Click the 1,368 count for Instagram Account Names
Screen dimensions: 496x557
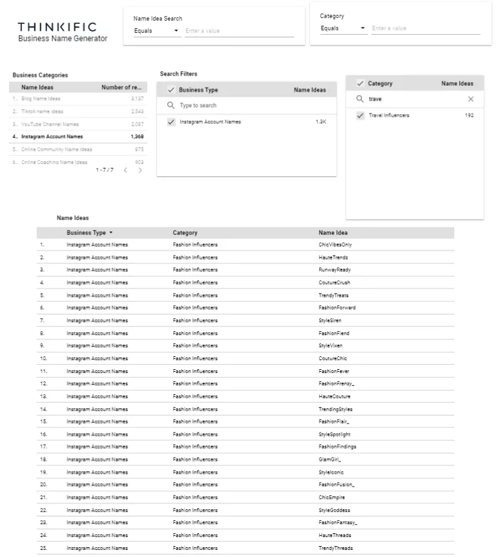coord(137,137)
